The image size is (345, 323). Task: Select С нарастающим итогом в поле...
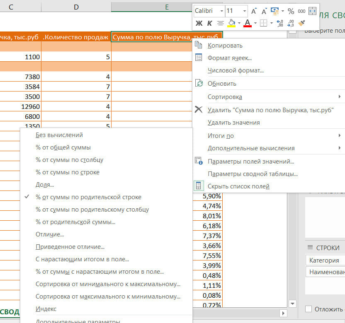82,259
